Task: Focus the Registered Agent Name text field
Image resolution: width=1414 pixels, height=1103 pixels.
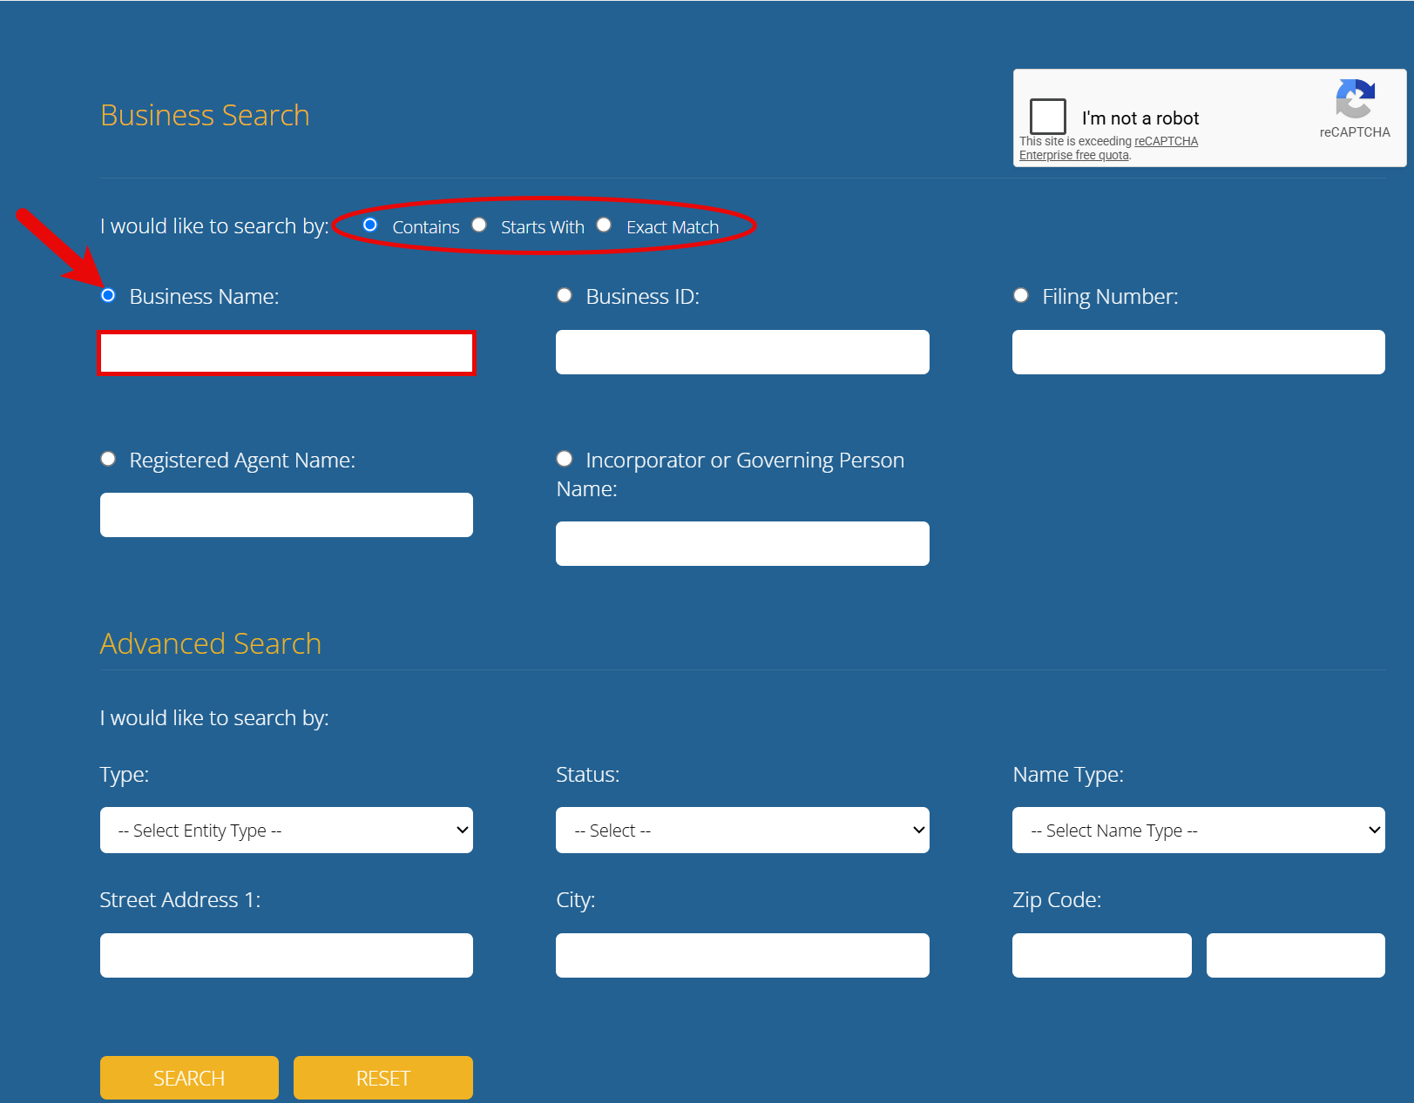Action: [287, 515]
